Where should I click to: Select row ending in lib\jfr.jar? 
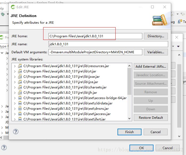(x=60, y=93)
